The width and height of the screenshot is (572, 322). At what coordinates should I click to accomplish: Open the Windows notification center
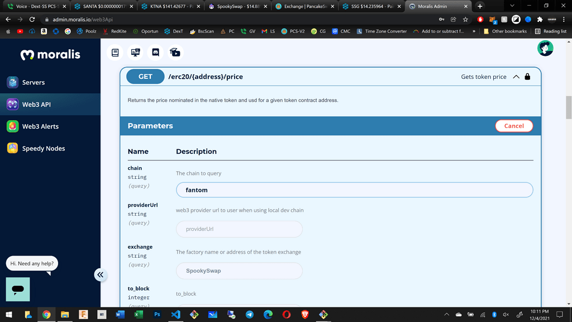pos(560,314)
